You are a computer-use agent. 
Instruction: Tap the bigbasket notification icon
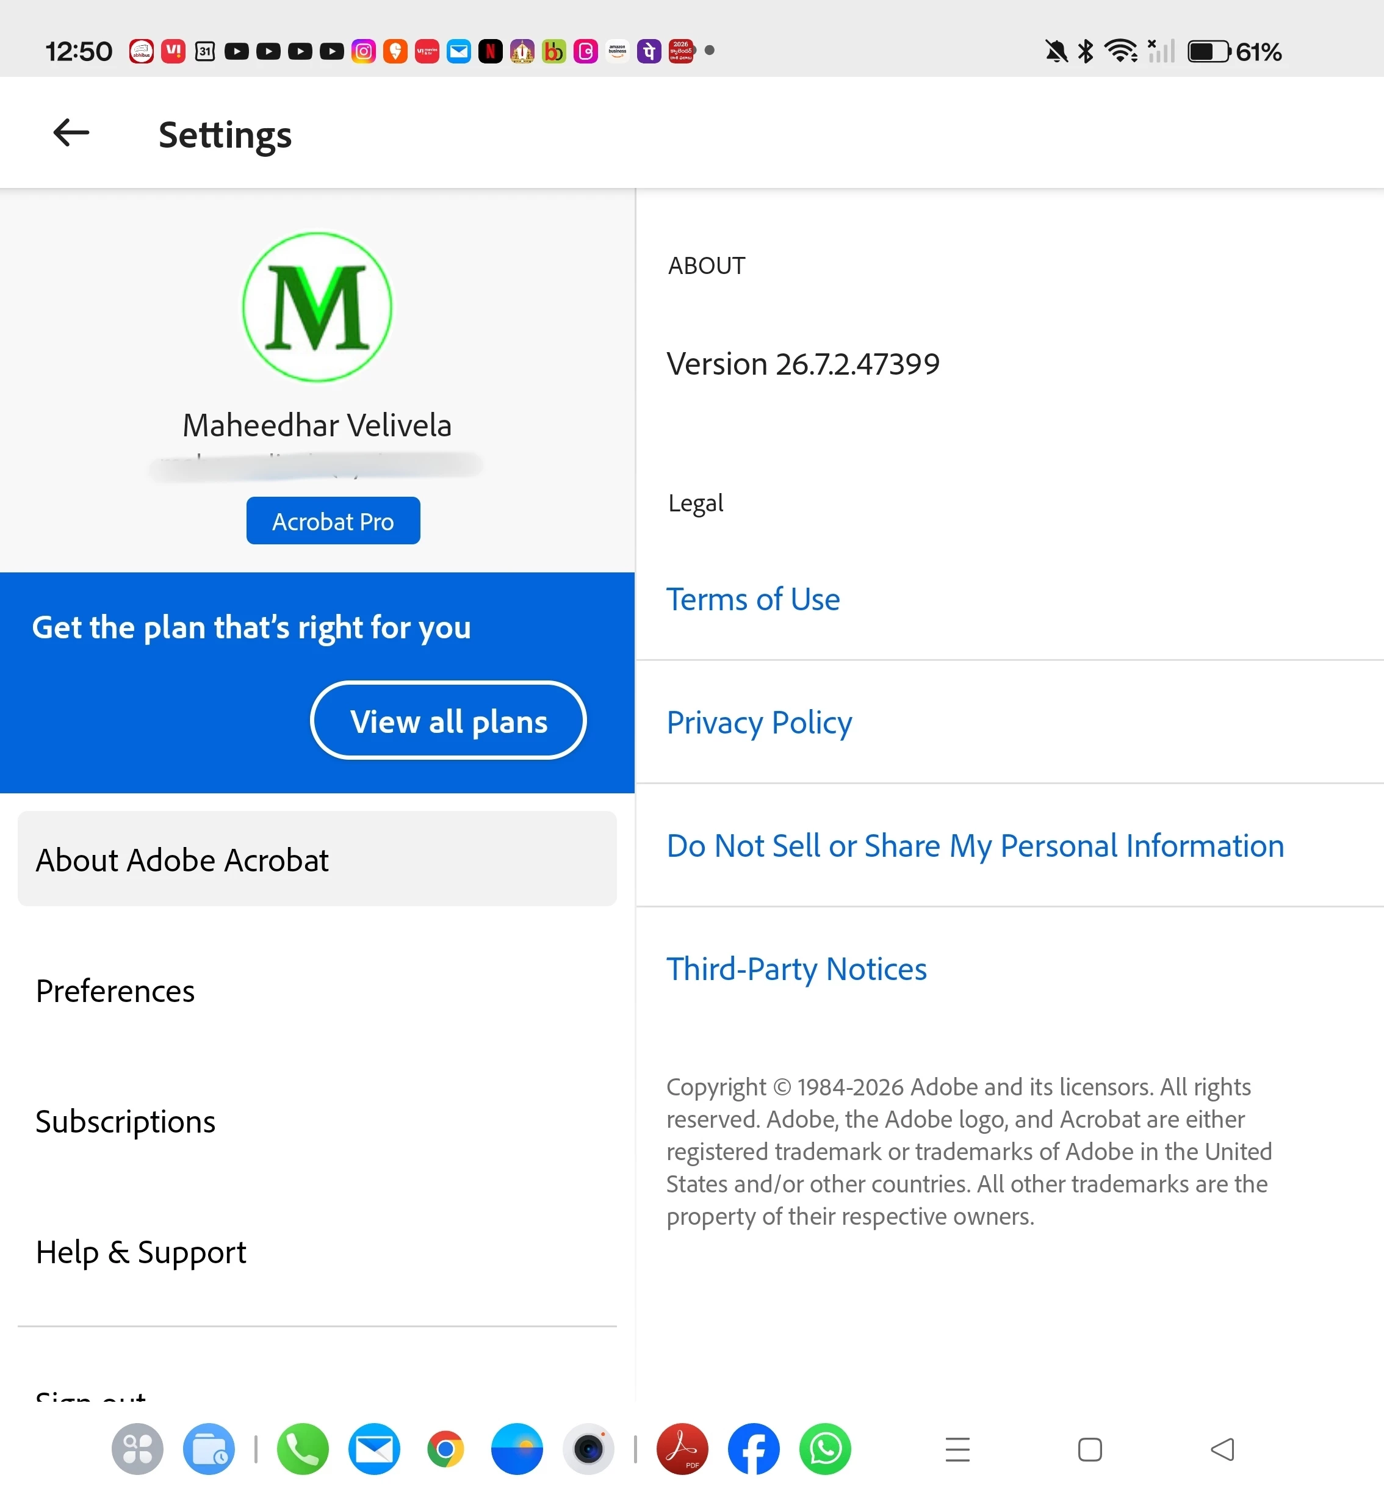[x=553, y=51]
